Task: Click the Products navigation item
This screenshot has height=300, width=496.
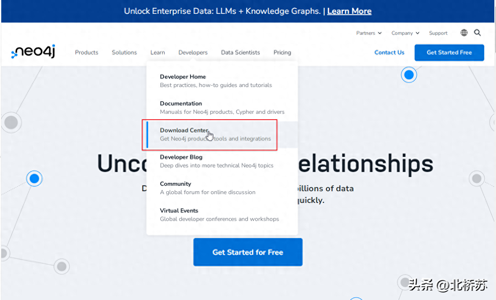Action: pyautogui.click(x=86, y=52)
